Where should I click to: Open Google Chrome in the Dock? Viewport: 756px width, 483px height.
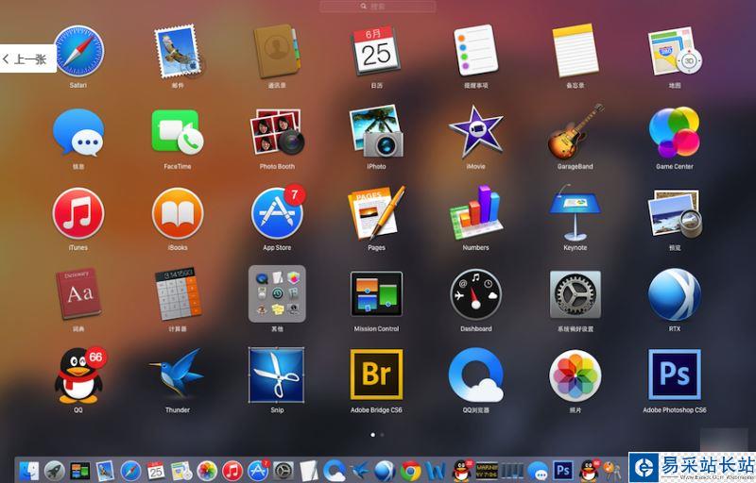[x=410, y=471]
